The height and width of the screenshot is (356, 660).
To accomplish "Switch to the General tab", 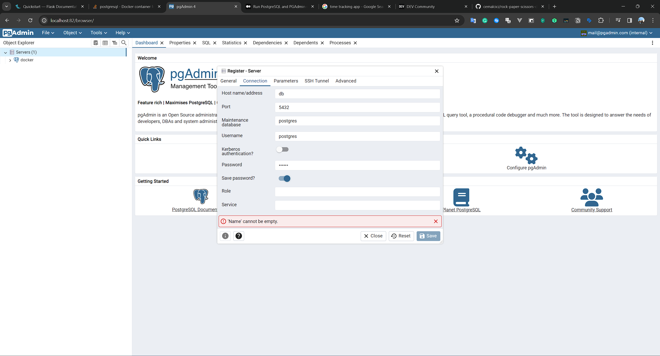I will click(228, 81).
